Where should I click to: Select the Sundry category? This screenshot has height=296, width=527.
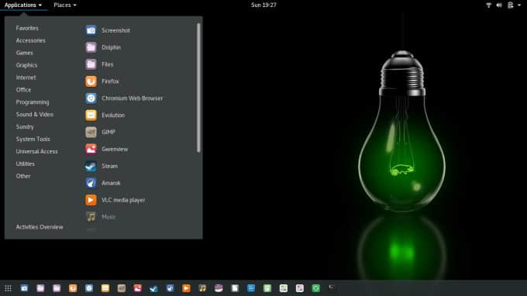[25, 127]
